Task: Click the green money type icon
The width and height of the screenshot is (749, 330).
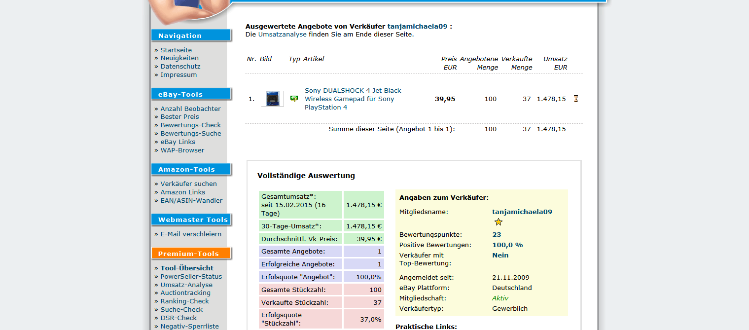Action: tap(294, 99)
